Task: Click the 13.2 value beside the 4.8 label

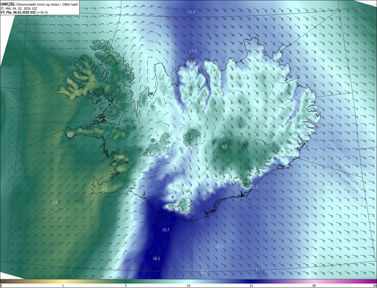Action: pos(254,187)
